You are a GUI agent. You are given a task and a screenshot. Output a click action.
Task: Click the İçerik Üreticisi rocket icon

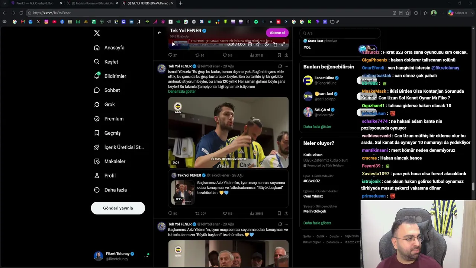(97, 147)
